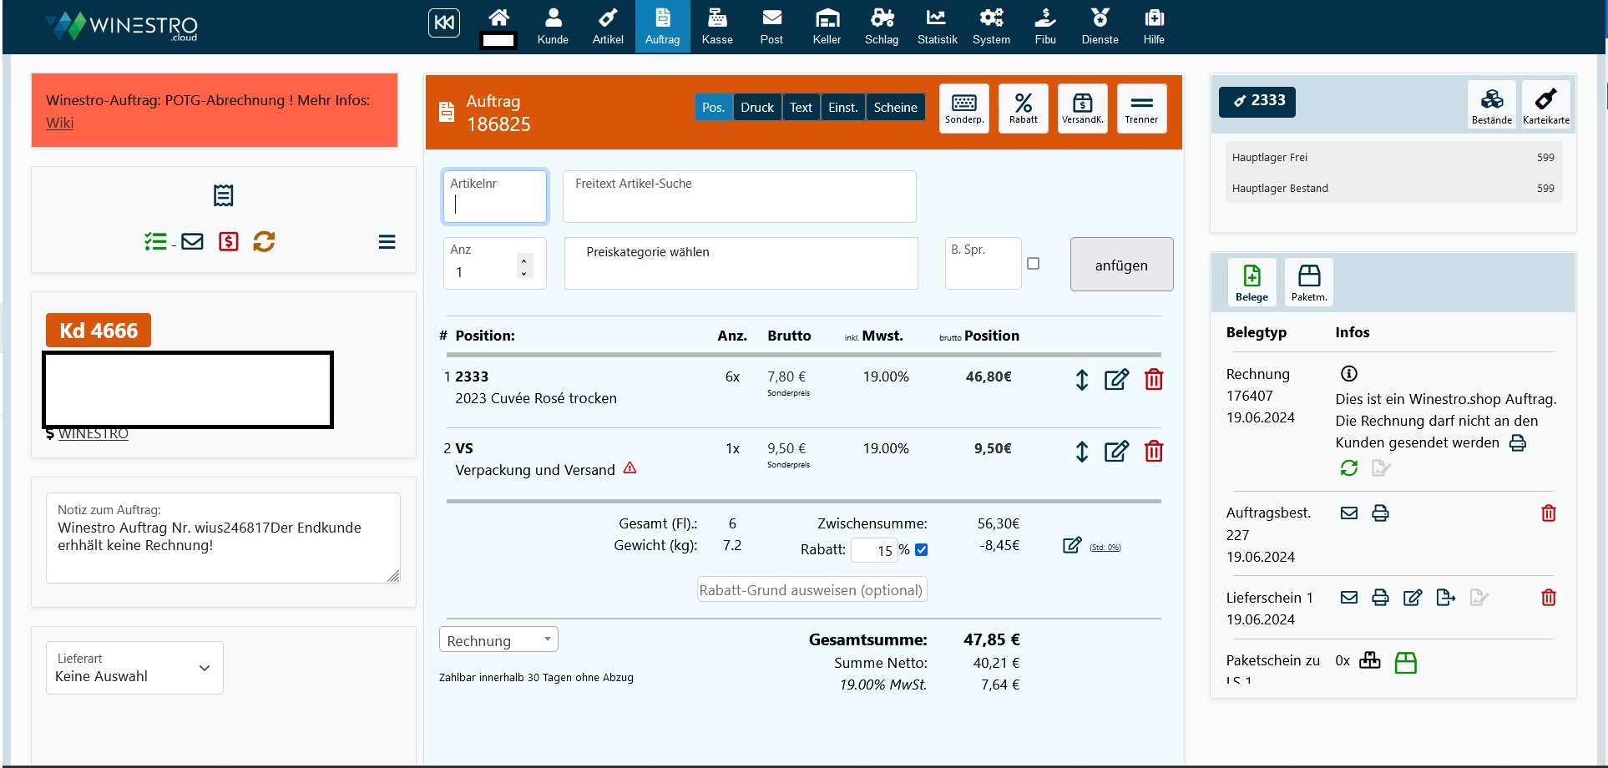Open the Preiskategorie wählen selector
This screenshot has height=768, width=1608.
tap(741, 264)
